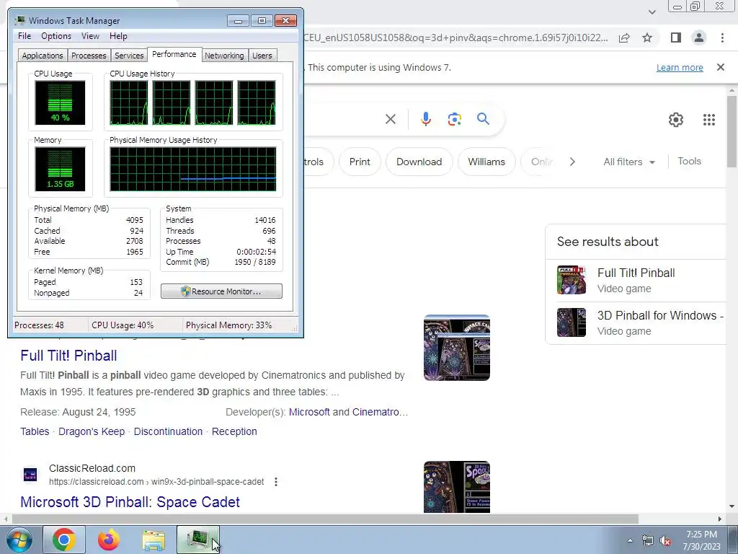Viewport: 738px width, 554px height.
Task: Open Chrome's three-dot menu
Action: tap(722, 38)
